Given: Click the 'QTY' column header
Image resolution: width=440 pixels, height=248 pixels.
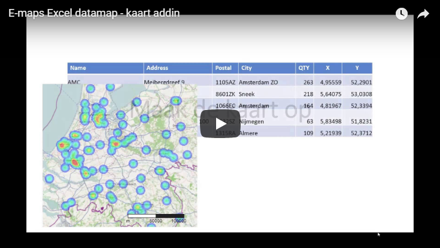Looking at the screenshot, I should tap(304, 68).
